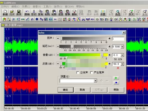Click the green play Hz effect icon
The height and width of the screenshot is (111, 148).
click(x=129, y=19)
